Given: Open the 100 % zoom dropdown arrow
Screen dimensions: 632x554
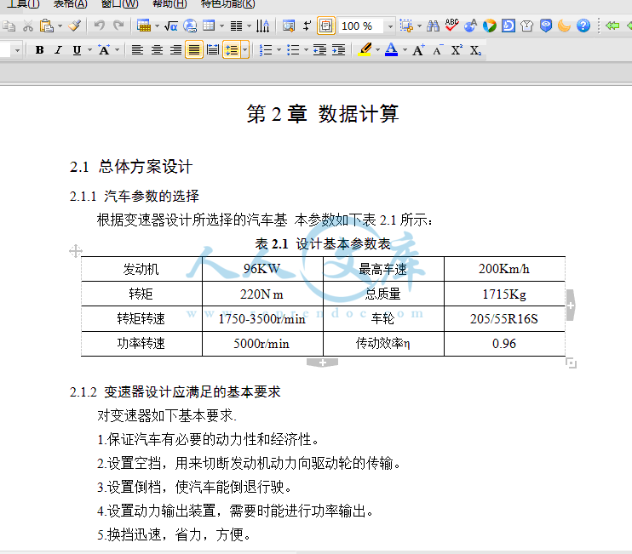Looking at the screenshot, I should coord(390,26).
